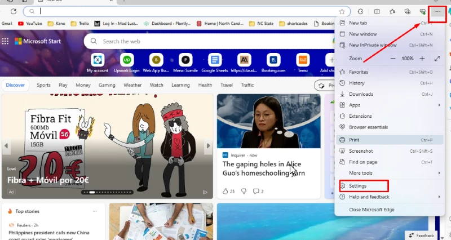Open Browser essentials heart icon in toolbar

(422, 11)
